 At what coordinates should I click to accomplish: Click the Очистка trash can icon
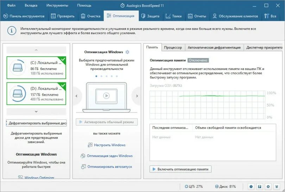[83, 16]
